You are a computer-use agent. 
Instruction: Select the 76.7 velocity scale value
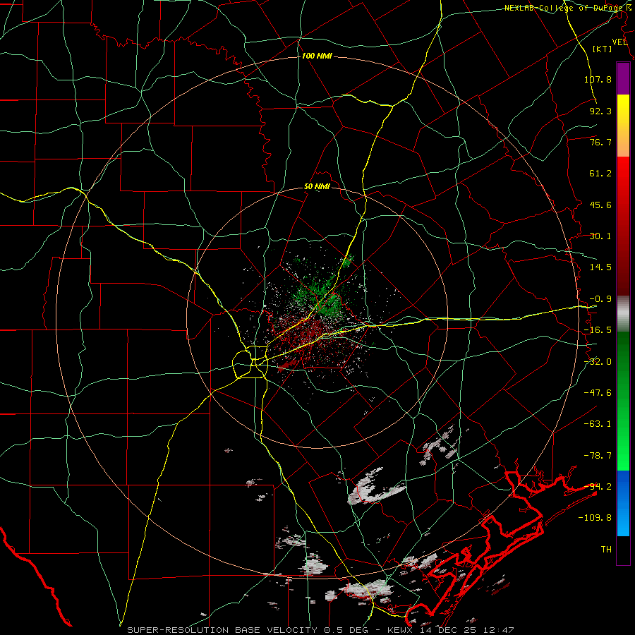[x=600, y=142]
